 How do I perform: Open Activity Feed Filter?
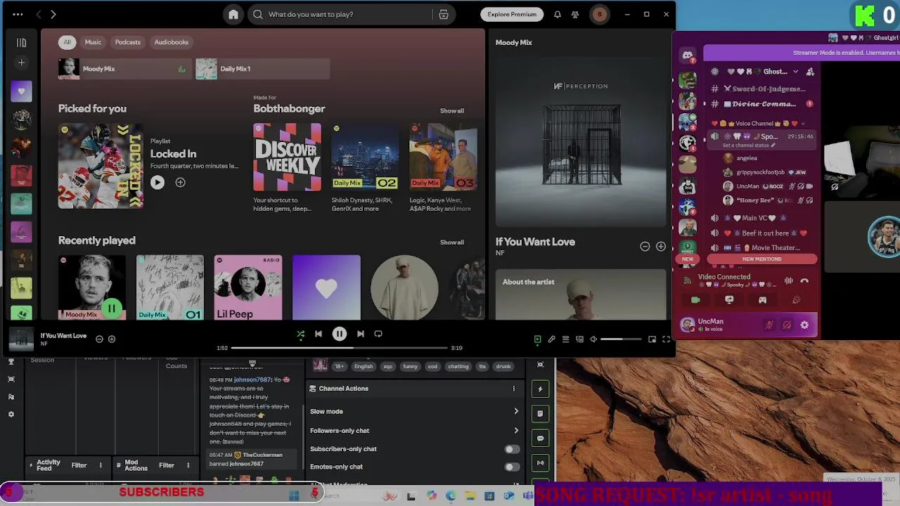click(79, 465)
